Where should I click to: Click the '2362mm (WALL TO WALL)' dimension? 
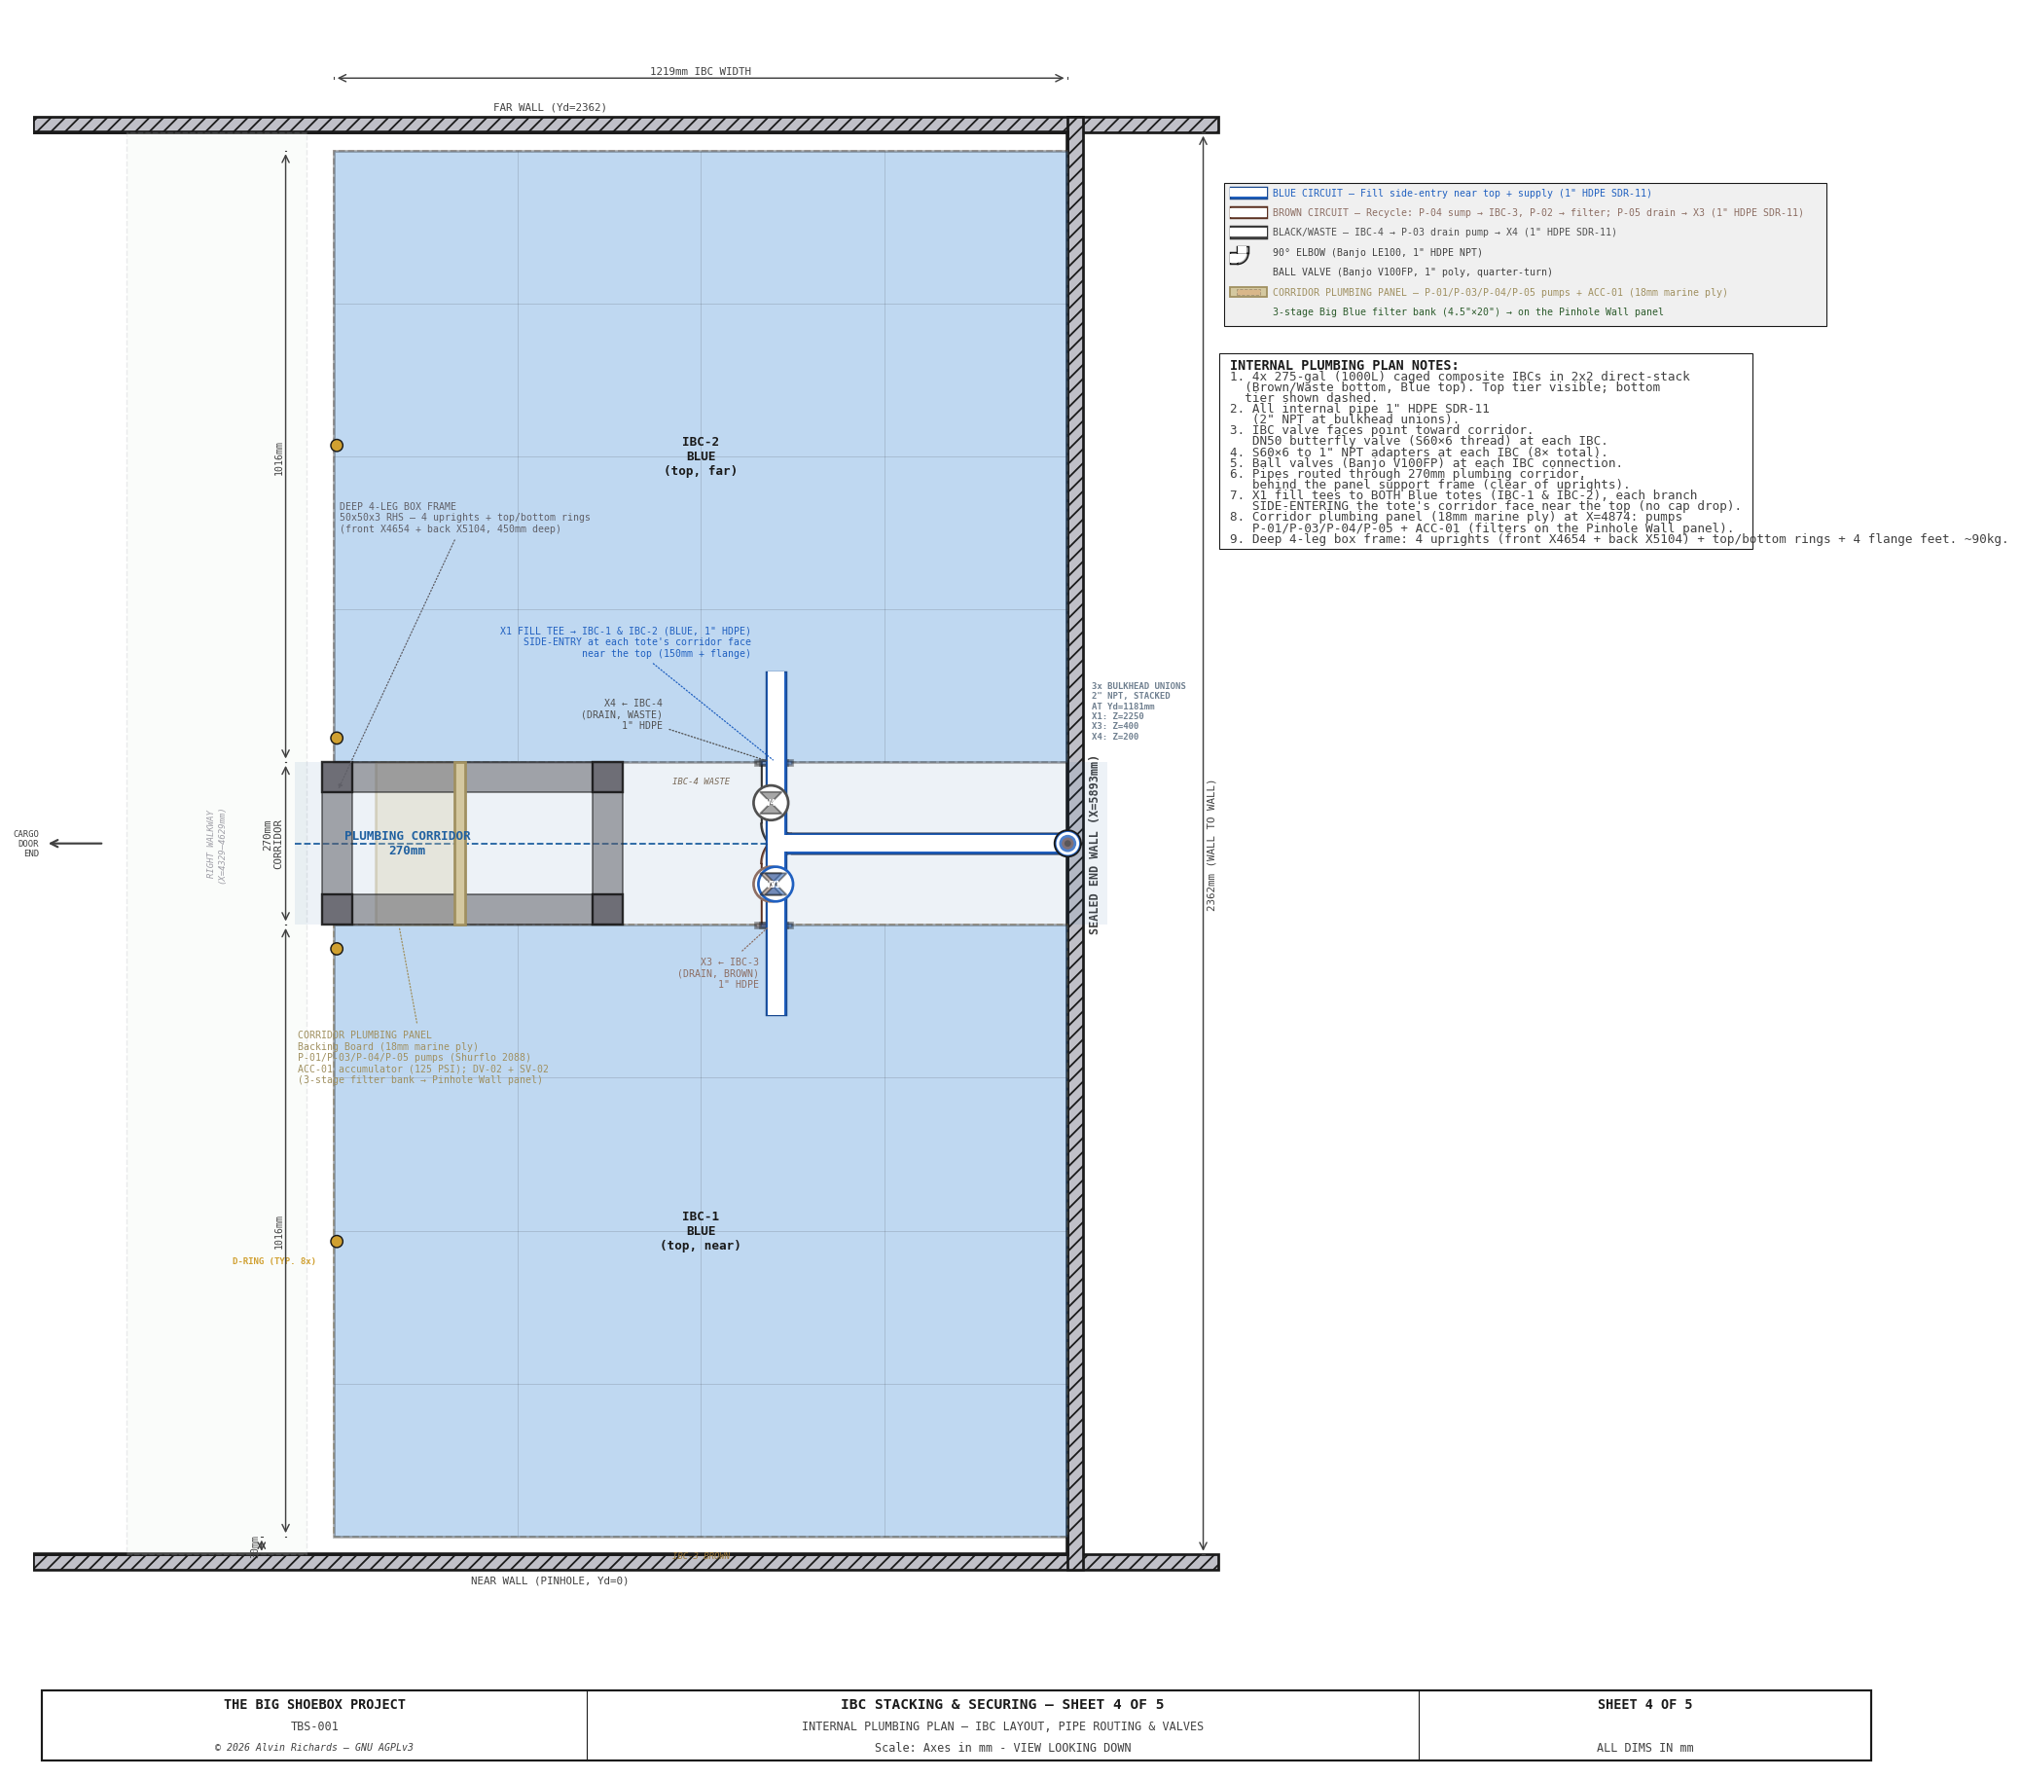[1211, 844]
